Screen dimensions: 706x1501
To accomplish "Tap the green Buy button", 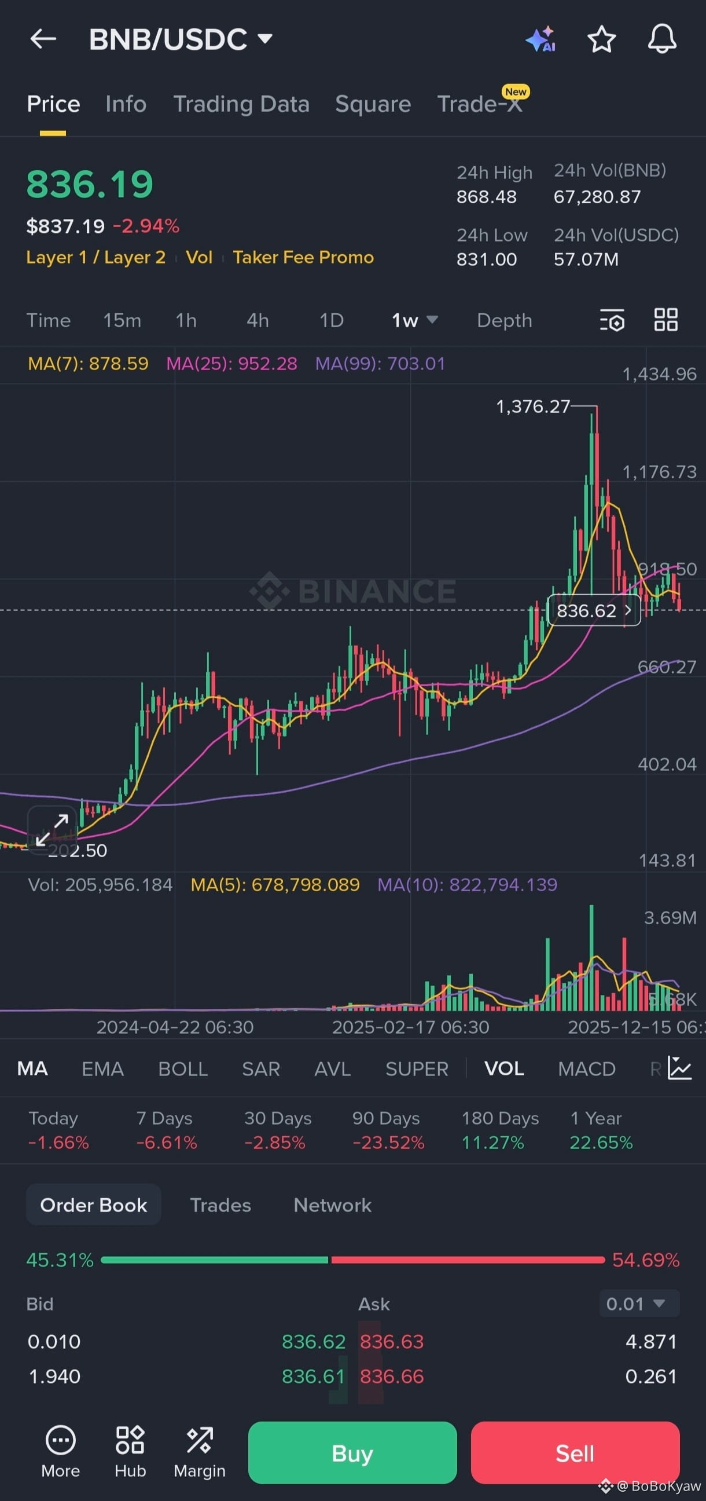I will pos(352,1452).
